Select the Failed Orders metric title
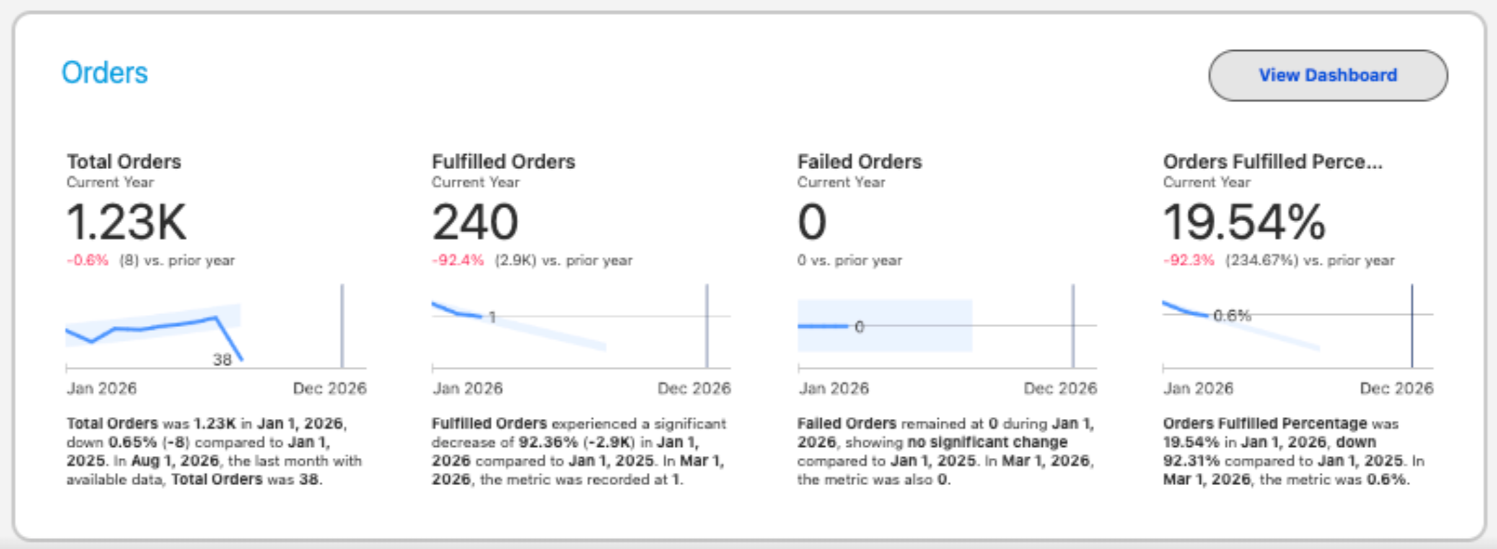The height and width of the screenshot is (549, 1497). pyautogui.click(x=859, y=162)
